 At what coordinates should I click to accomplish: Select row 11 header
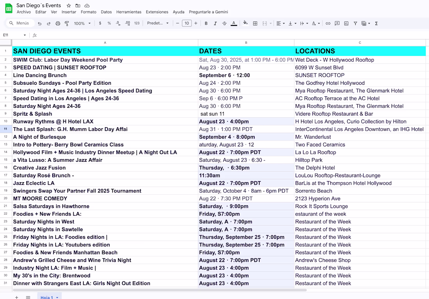(6, 129)
